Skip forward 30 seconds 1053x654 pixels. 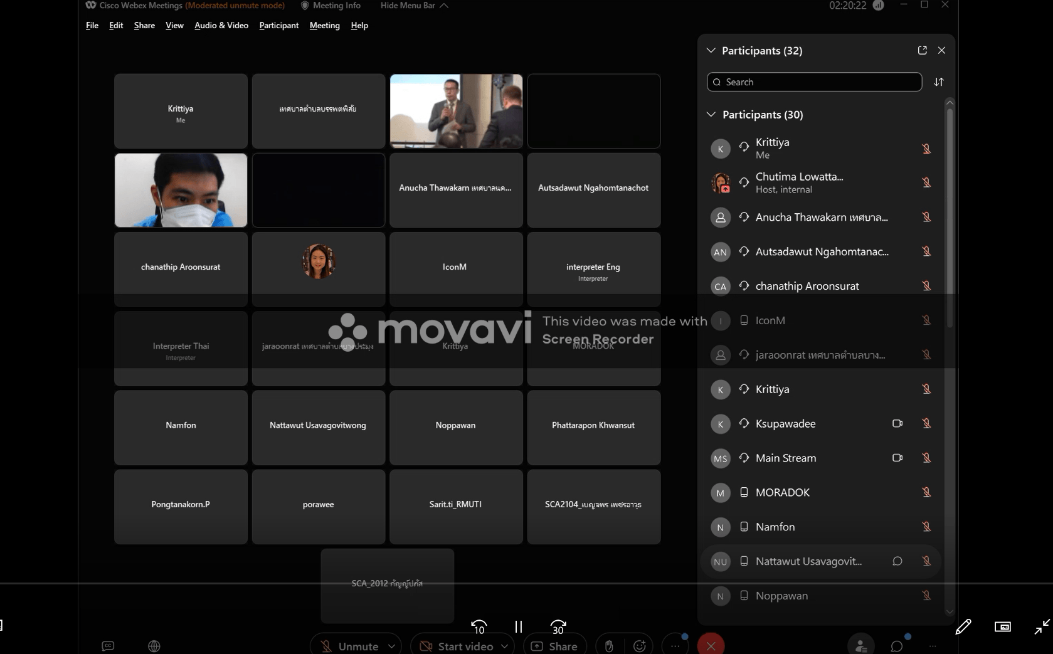coord(558,626)
